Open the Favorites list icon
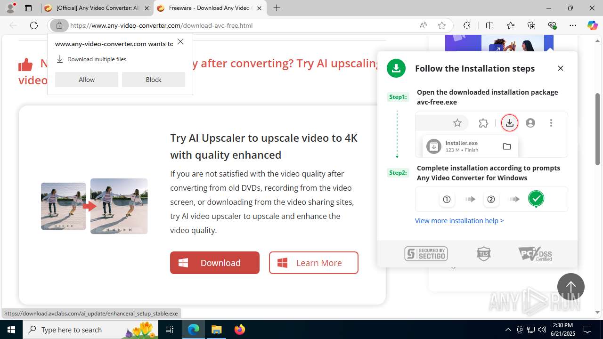 pyautogui.click(x=511, y=25)
